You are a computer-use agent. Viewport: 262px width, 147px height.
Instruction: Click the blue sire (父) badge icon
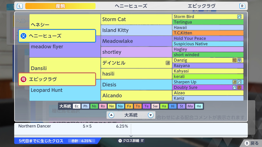pyautogui.click(x=23, y=36)
